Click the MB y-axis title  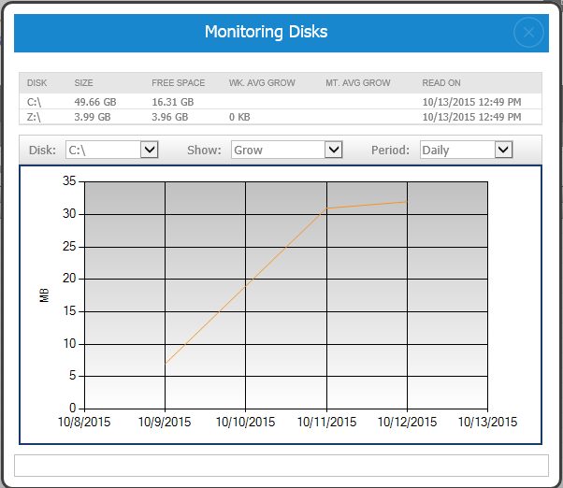pos(44,295)
